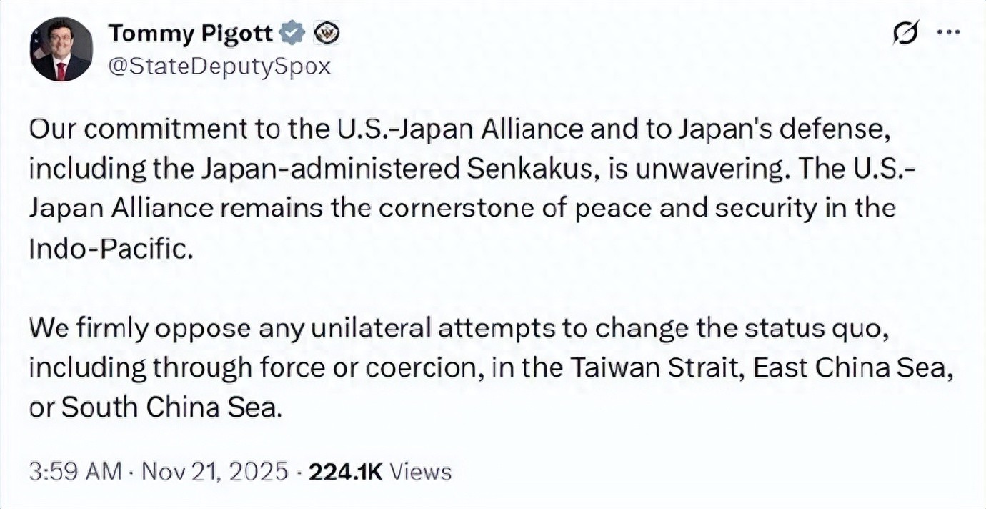
Task: Click the "Views" label
Action: [422, 472]
